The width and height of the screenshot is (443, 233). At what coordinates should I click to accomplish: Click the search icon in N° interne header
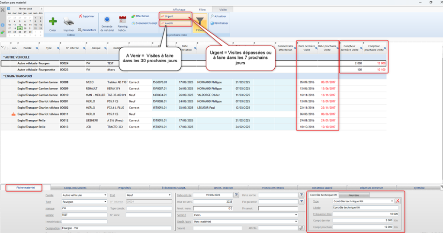tap(84, 48)
